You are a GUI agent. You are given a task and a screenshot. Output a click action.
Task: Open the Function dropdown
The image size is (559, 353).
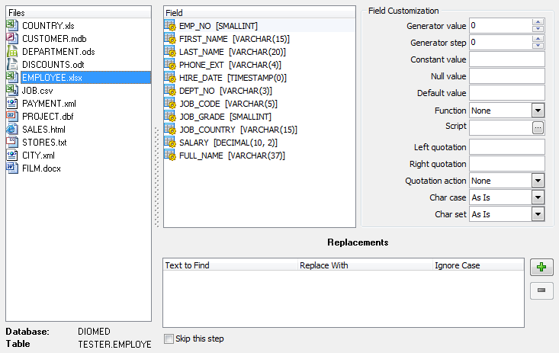(x=538, y=111)
